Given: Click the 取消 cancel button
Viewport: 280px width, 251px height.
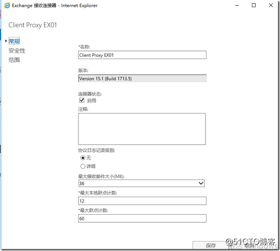Looking at the screenshot, I should click(x=250, y=246).
